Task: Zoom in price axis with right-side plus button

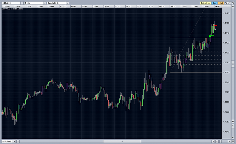Action: click(x=233, y=125)
